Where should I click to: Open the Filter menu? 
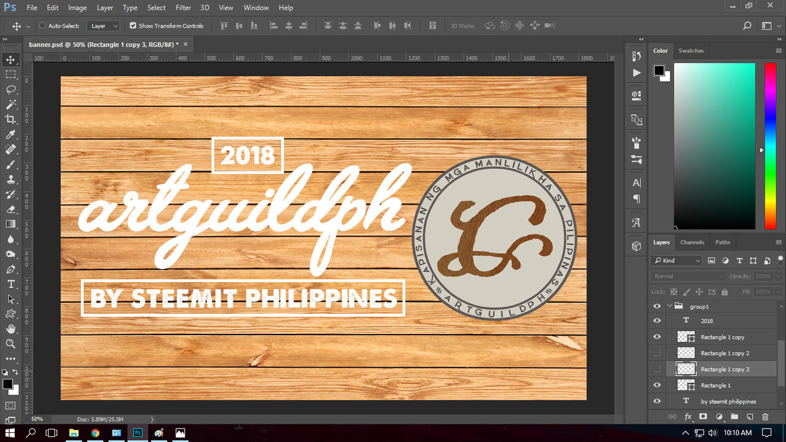pos(183,7)
